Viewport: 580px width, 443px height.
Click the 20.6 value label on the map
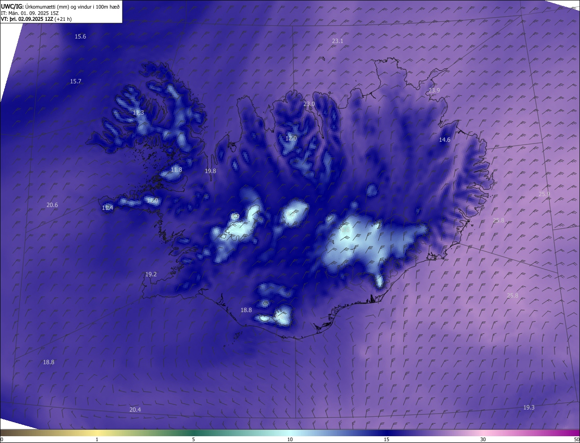52,205
